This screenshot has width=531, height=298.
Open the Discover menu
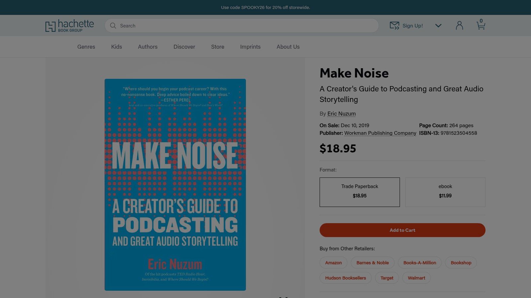tap(184, 47)
